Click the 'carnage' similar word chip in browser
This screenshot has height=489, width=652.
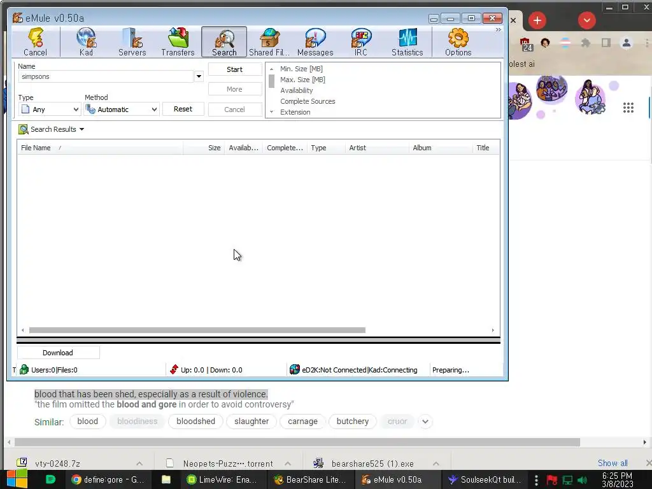pyautogui.click(x=302, y=422)
